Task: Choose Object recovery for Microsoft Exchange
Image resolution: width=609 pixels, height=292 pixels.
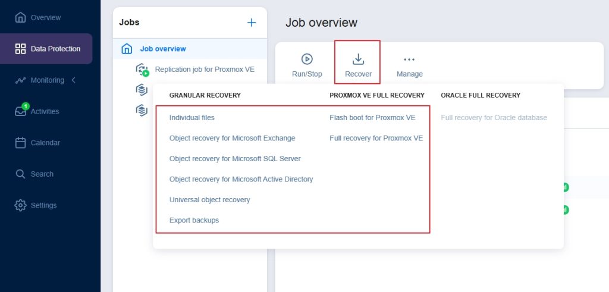Action: click(232, 138)
